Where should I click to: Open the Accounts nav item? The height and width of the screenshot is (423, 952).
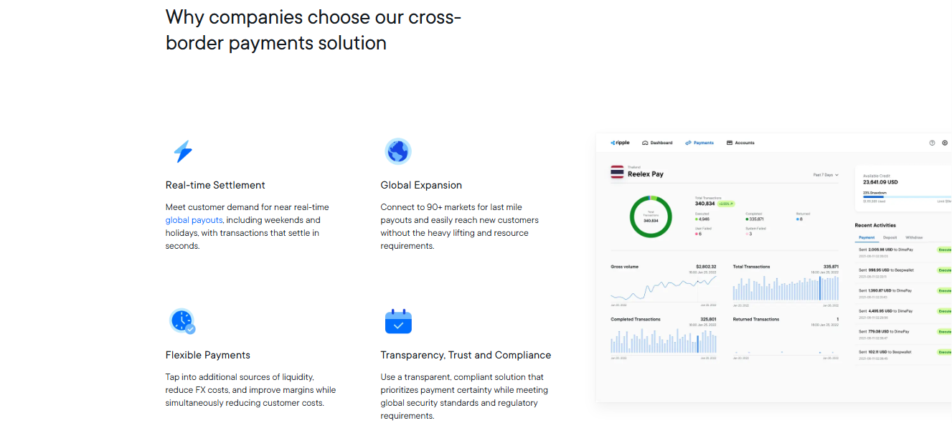(x=740, y=143)
